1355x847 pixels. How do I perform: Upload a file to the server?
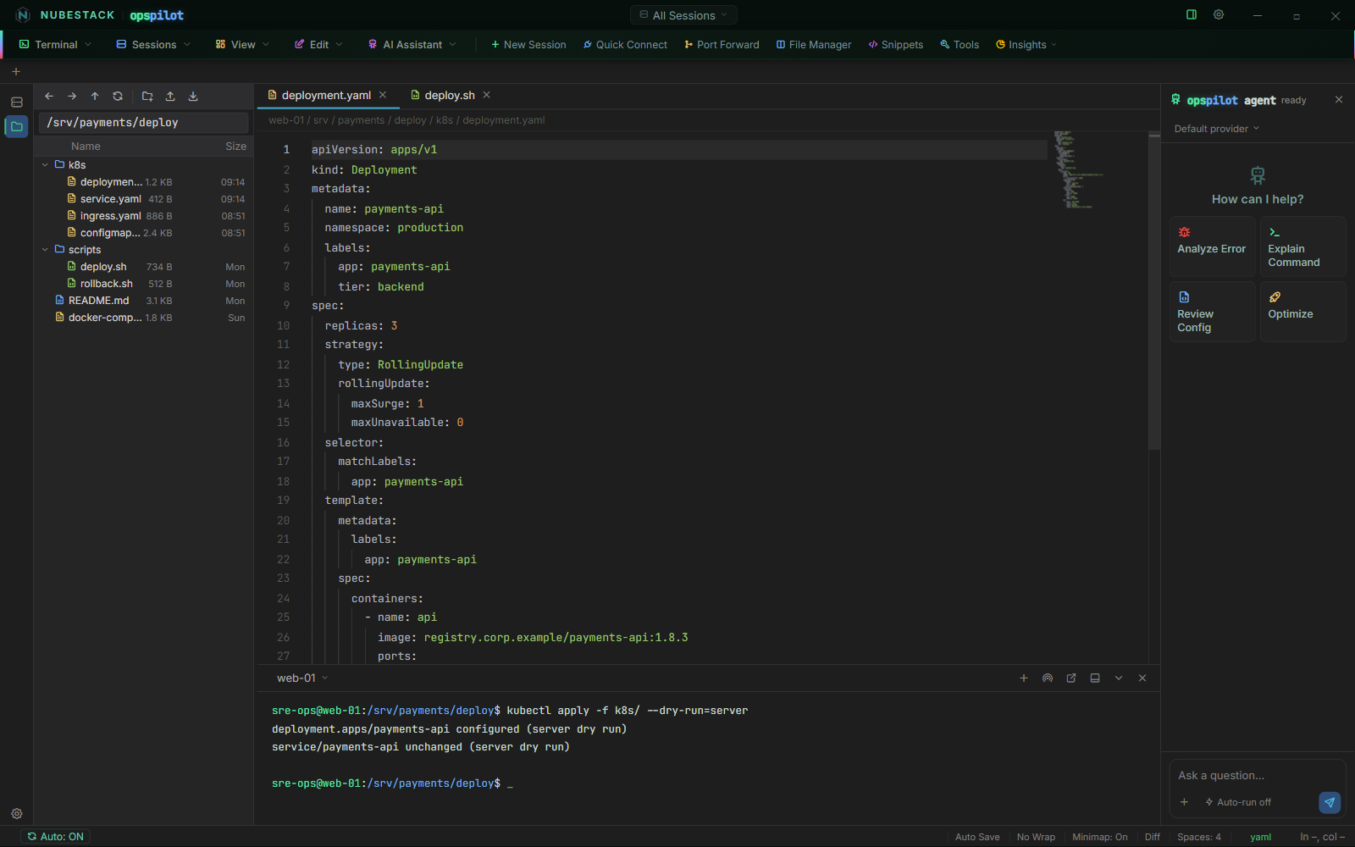tap(170, 97)
